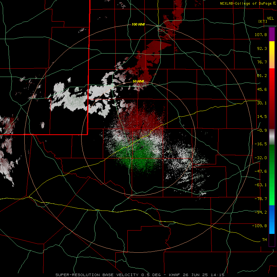277x277 pixels.
Task: Click the "100 NMI" range ring label
Action: 138,24
